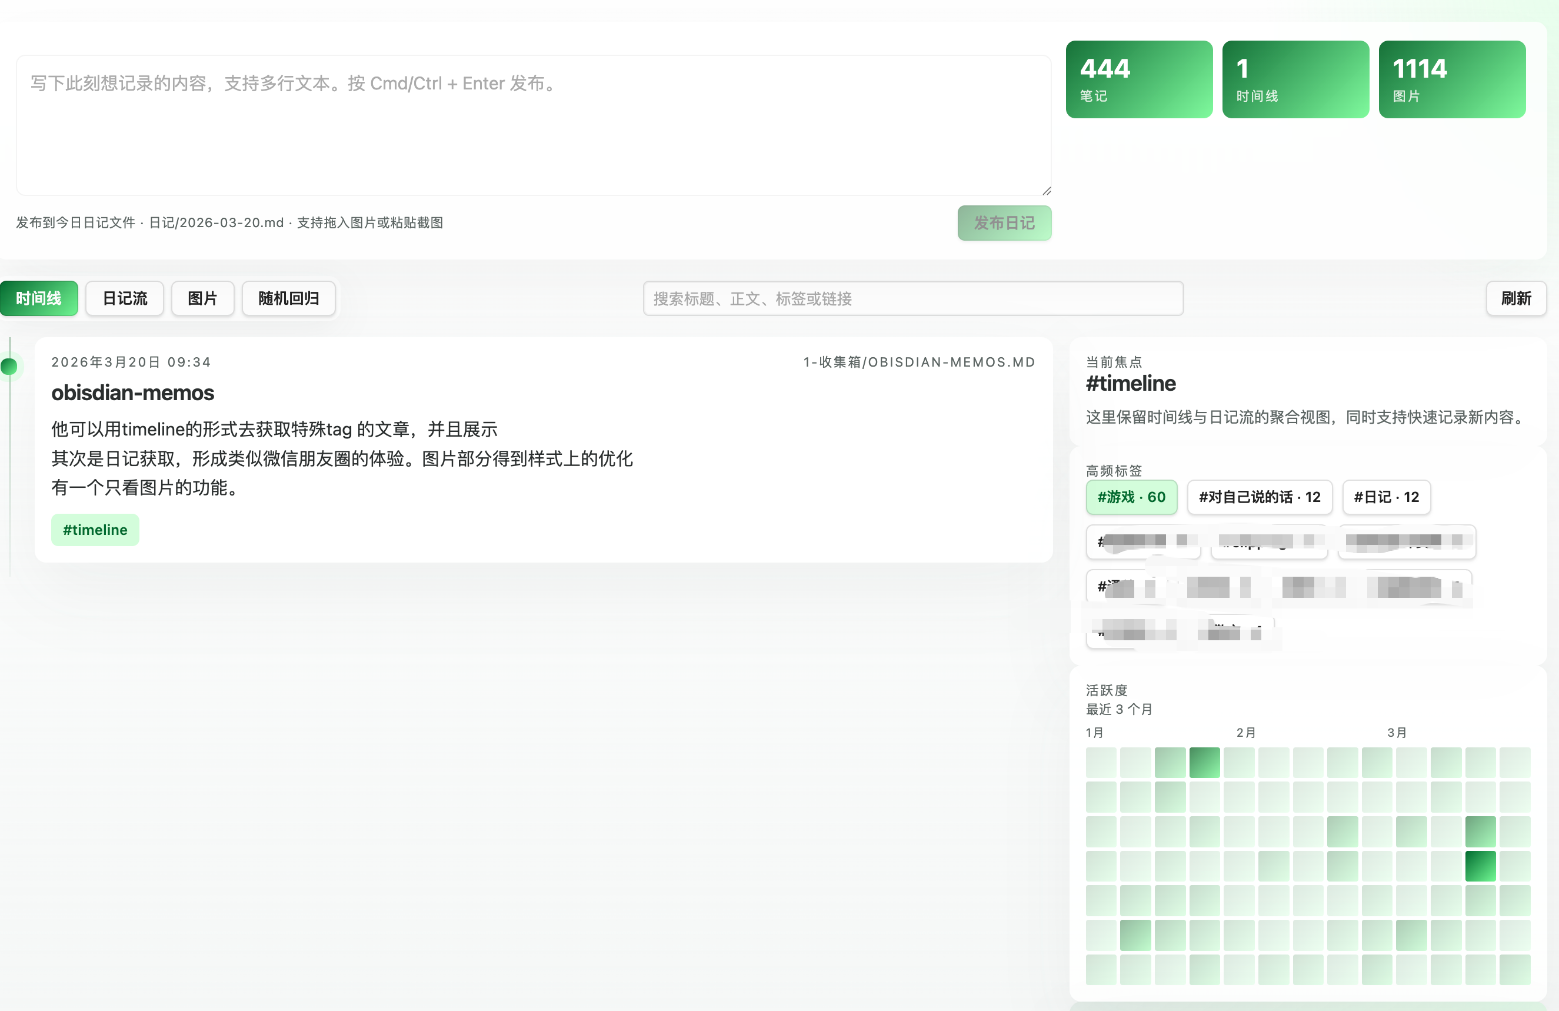1559x1011 pixels.
Task: Click the 1114 图片 stat card
Action: (1451, 79)
